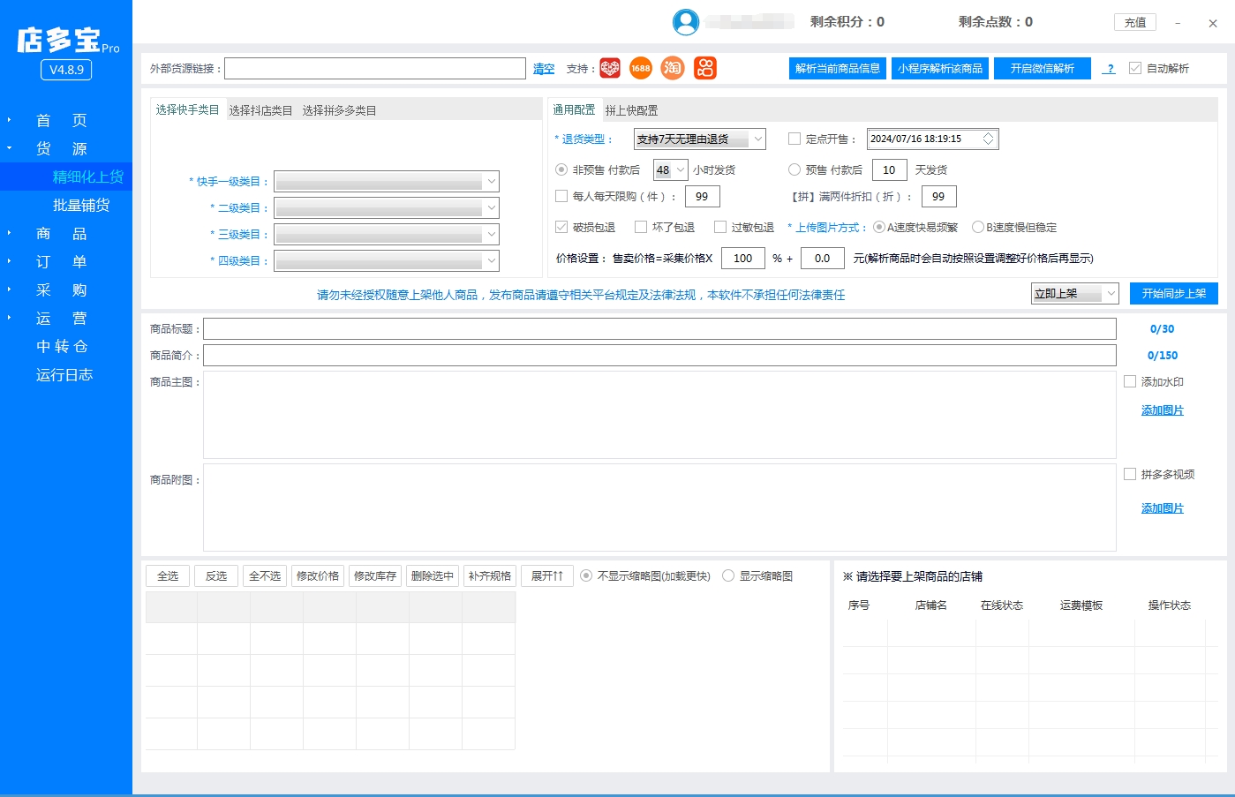Open 运行日志 in sidebar
The height and width of the screenshot is (797, 1235).
pos(64,374)
